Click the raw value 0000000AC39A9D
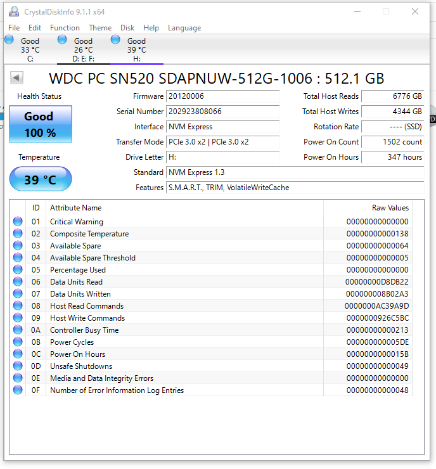Image resolution: width=436 pixels, height=469 pixels. [x=376, y=305]
